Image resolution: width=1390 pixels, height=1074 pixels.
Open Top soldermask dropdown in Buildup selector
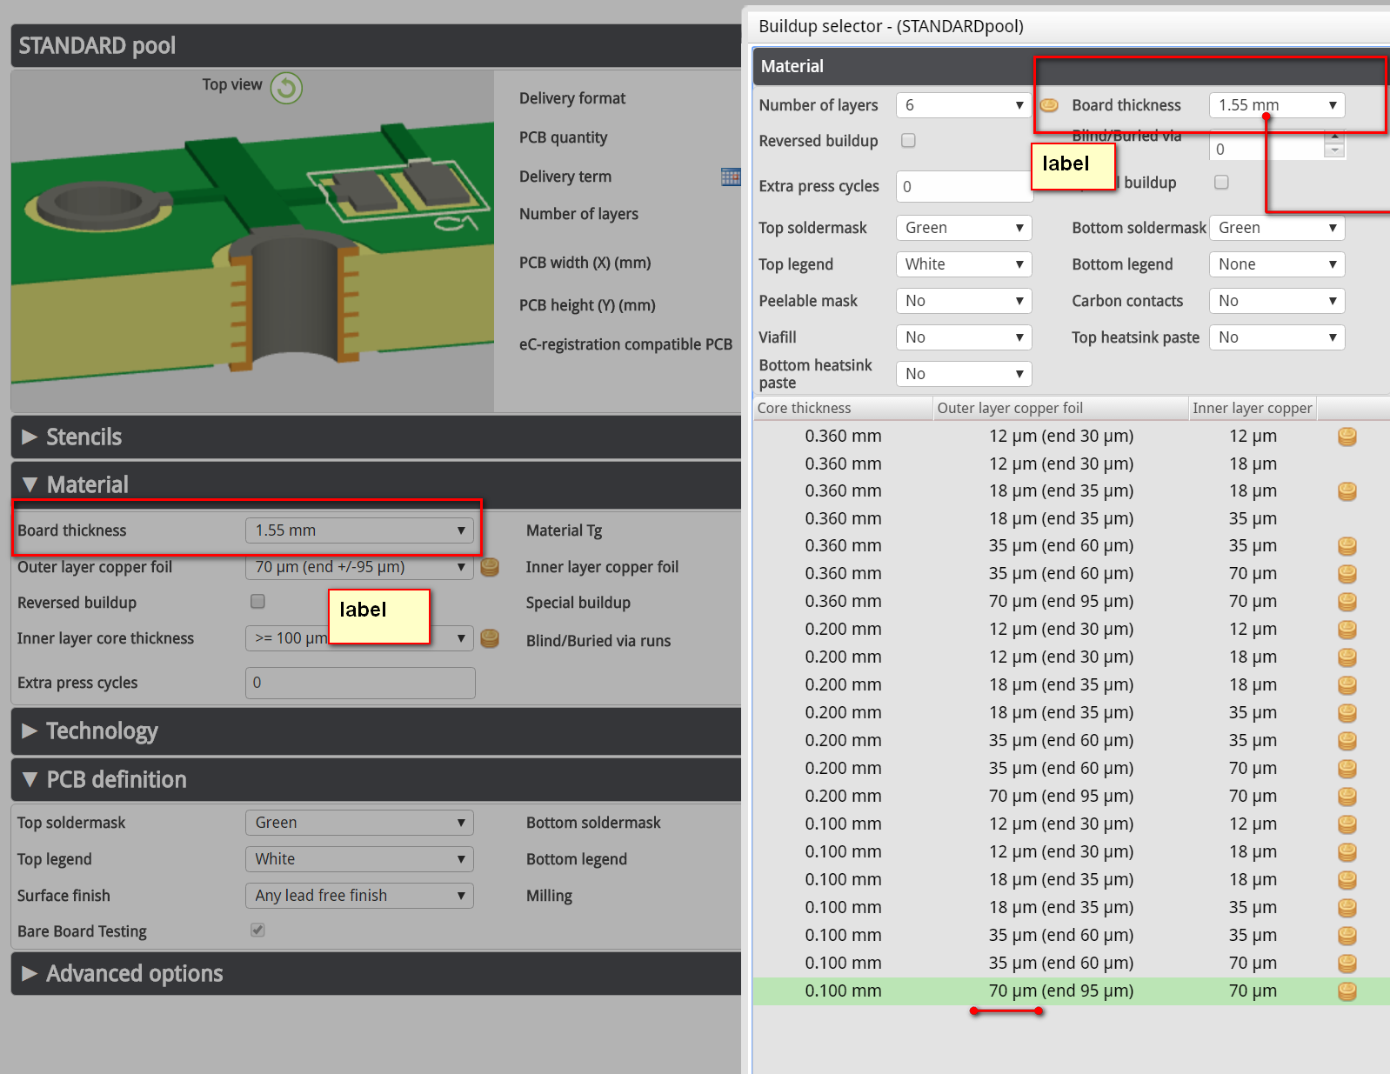(964, 228)
